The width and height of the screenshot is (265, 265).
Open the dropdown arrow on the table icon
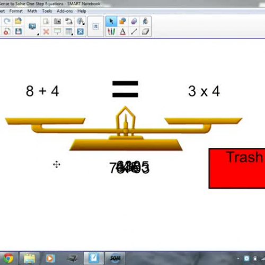72,34
